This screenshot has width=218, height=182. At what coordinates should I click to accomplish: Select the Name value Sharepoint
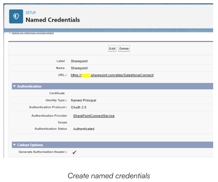[79, 68]
